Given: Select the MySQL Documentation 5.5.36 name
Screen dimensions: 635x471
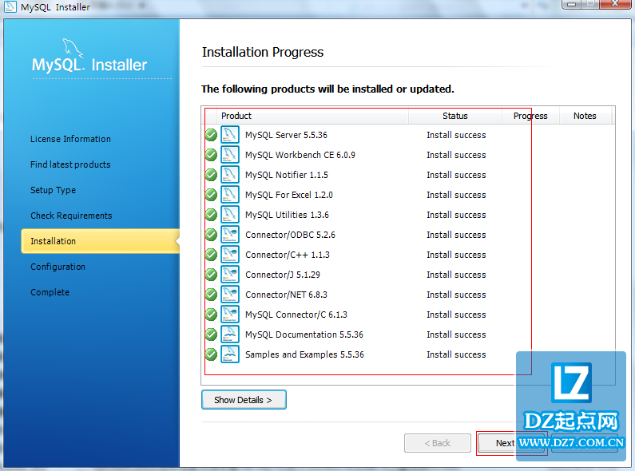Looking at the screenshot, I should (x=304, y=334).
